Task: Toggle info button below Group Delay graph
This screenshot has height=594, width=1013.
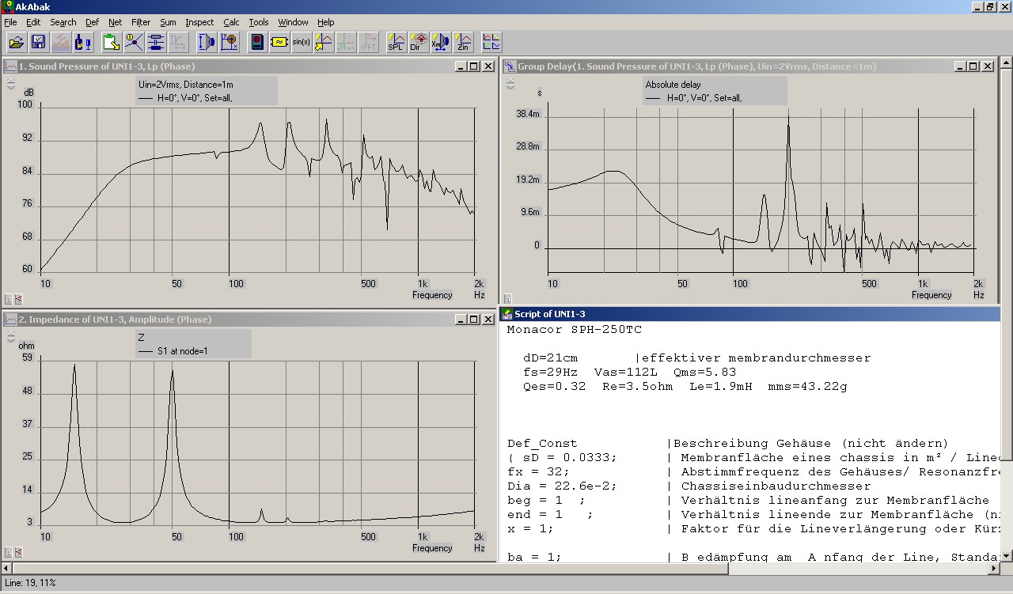Action: pos(506,299)
